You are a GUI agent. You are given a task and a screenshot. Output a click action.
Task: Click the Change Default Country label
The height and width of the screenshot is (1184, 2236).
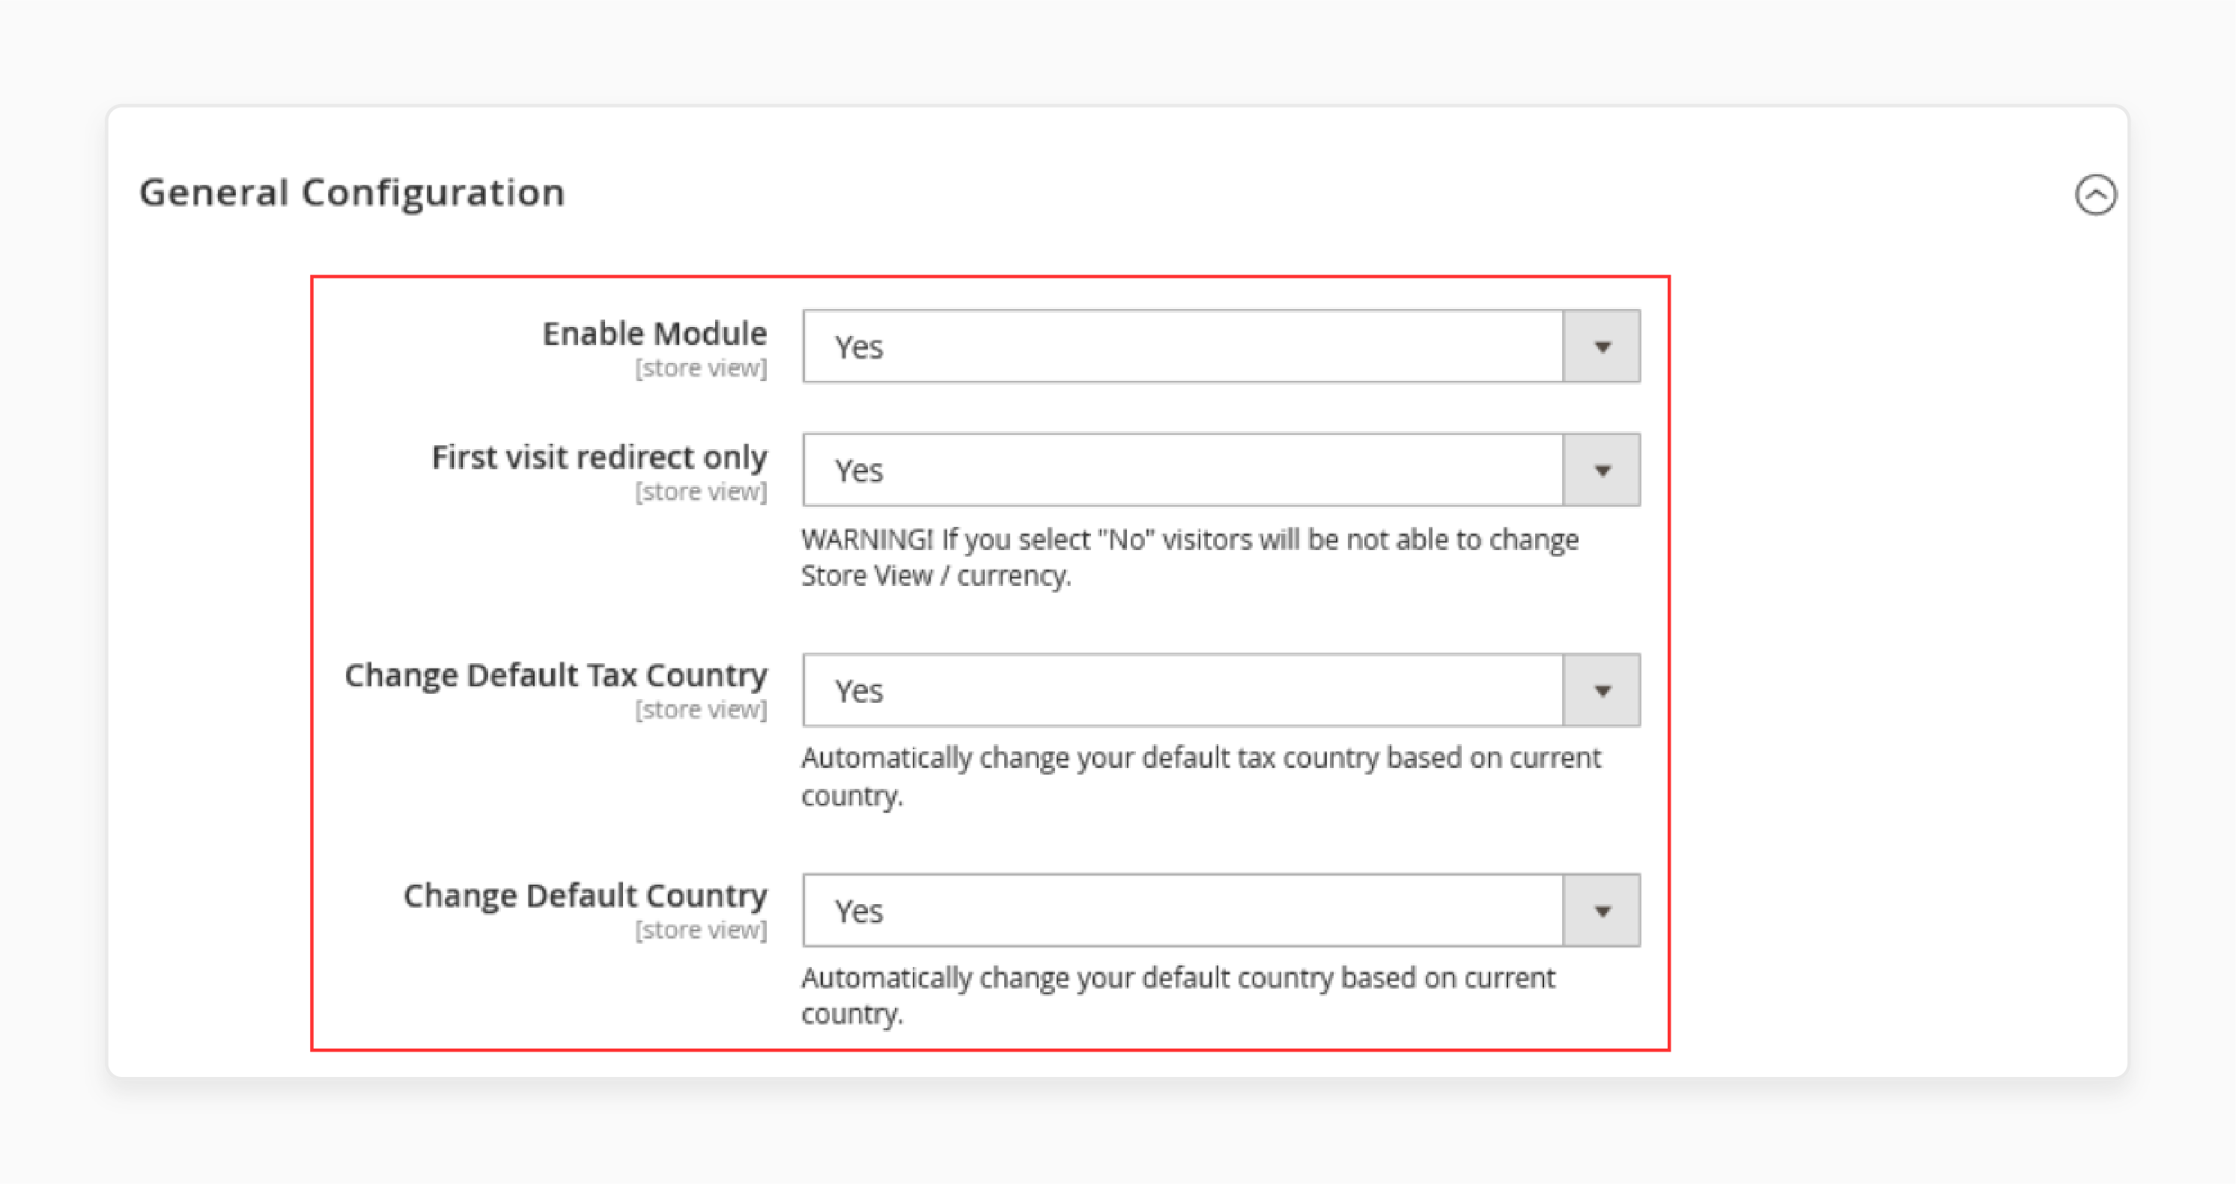point(585,895)
